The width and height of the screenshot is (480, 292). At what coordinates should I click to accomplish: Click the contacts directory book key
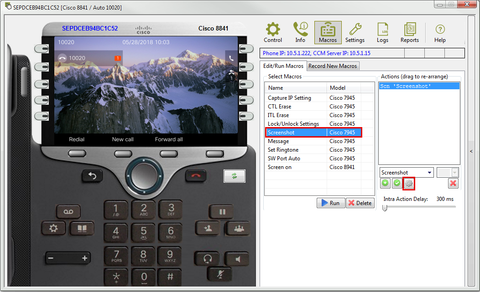82,228
